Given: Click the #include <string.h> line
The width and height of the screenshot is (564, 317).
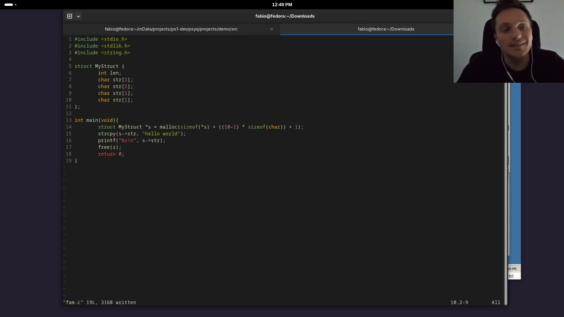Looking at the screenshot, I should [x=102, y=53].
